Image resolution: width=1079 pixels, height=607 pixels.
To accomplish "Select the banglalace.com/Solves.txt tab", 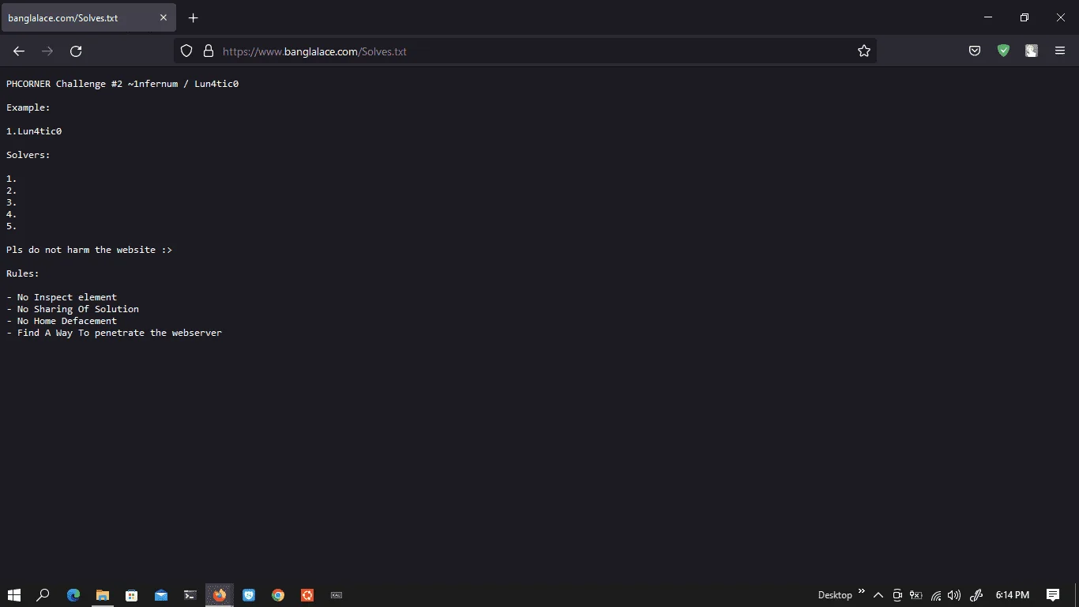I will click(88, 18).
